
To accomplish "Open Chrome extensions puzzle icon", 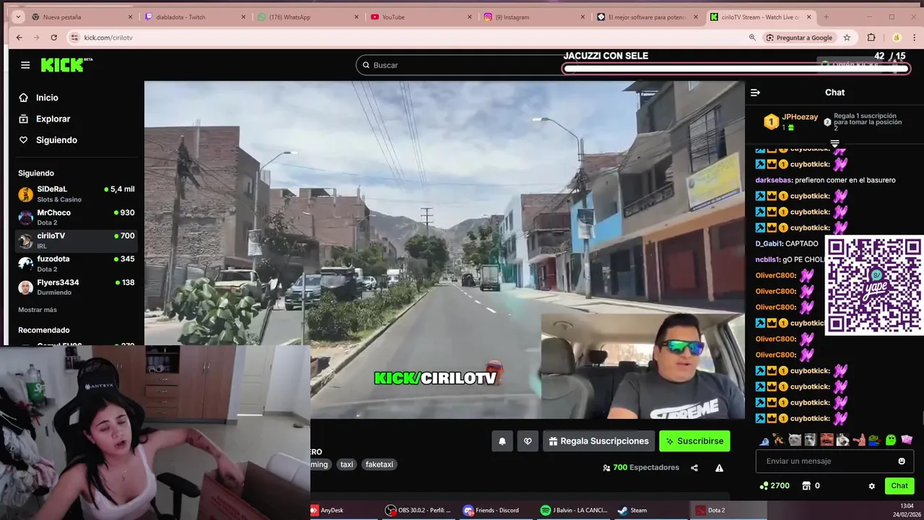I will 871,38.
